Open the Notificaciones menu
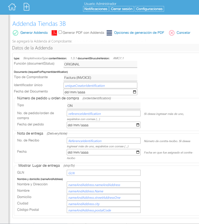 pos(96,9)
